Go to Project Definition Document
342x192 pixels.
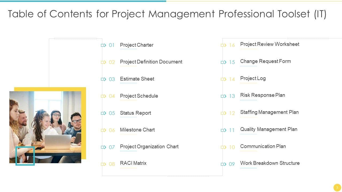tap(151, 62)
